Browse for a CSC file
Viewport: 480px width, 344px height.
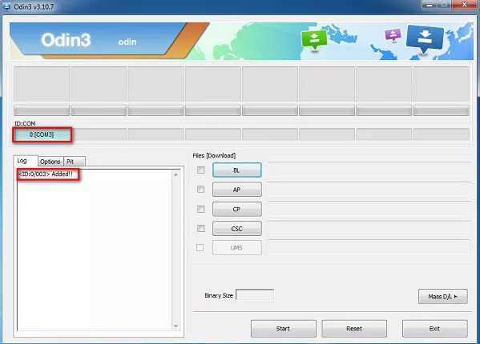(237, 229)
